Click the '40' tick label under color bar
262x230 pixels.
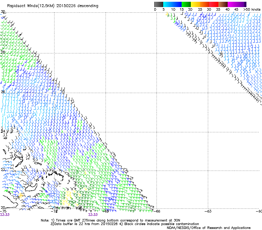227,9
